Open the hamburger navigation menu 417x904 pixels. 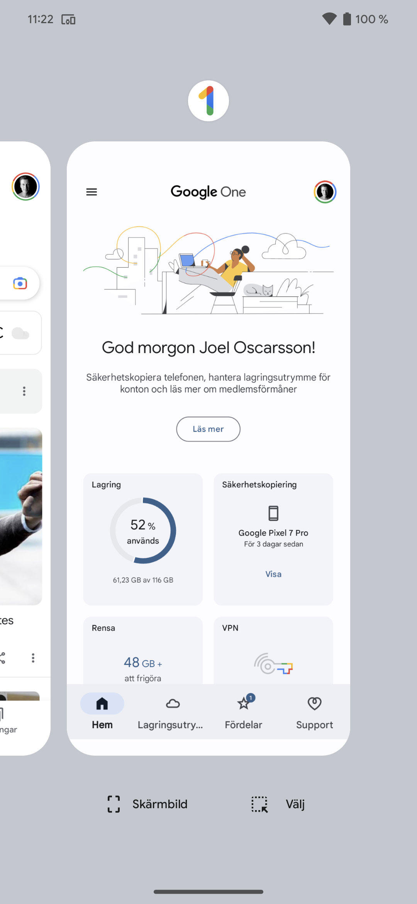92,192
